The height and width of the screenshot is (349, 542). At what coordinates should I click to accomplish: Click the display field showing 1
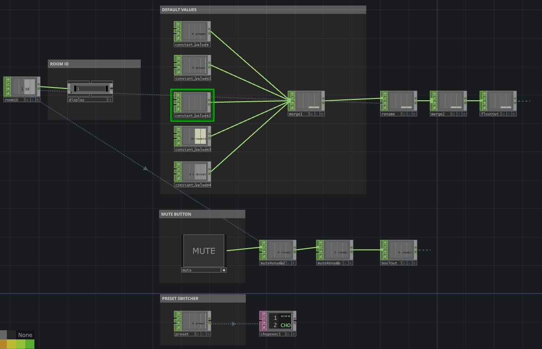tap(91, 89)
